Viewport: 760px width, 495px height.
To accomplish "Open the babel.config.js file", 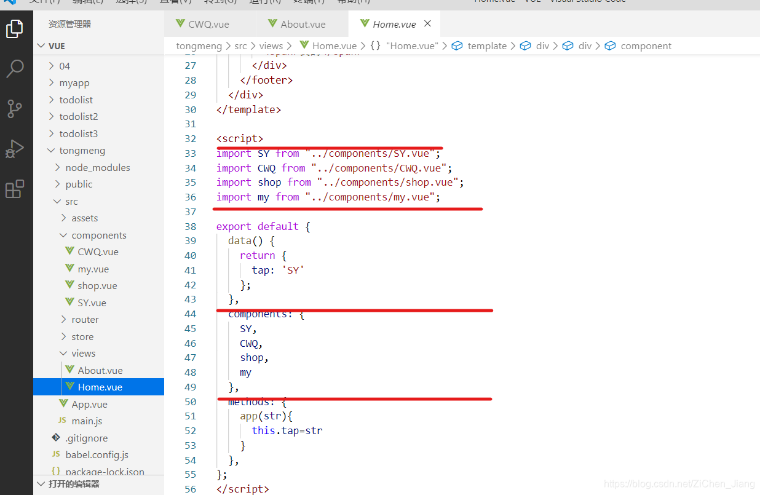I will (98, 455).
